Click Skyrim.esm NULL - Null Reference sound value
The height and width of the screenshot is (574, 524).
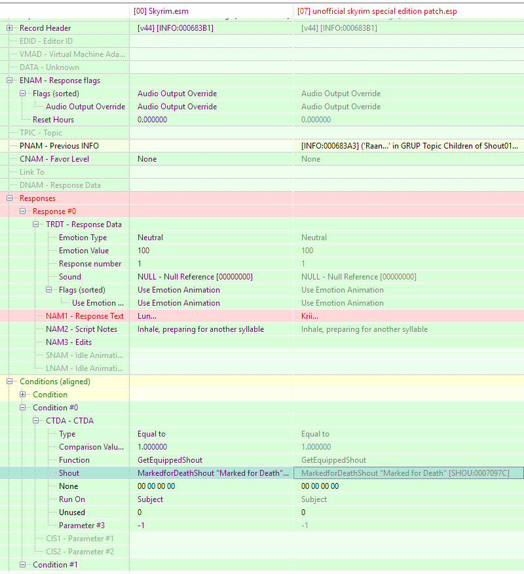pyautogui.click(x=195, y=277)
